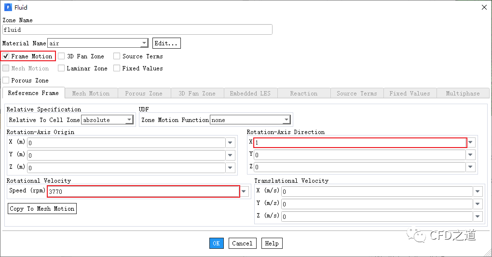
Task: Open Relative To Cell Zone dropdown
Action: point(129,120)
